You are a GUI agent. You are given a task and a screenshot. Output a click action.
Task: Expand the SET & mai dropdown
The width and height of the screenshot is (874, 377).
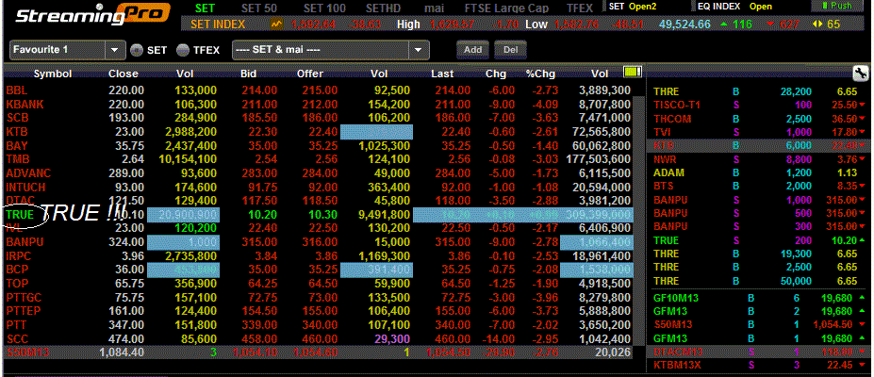(419, 50)
